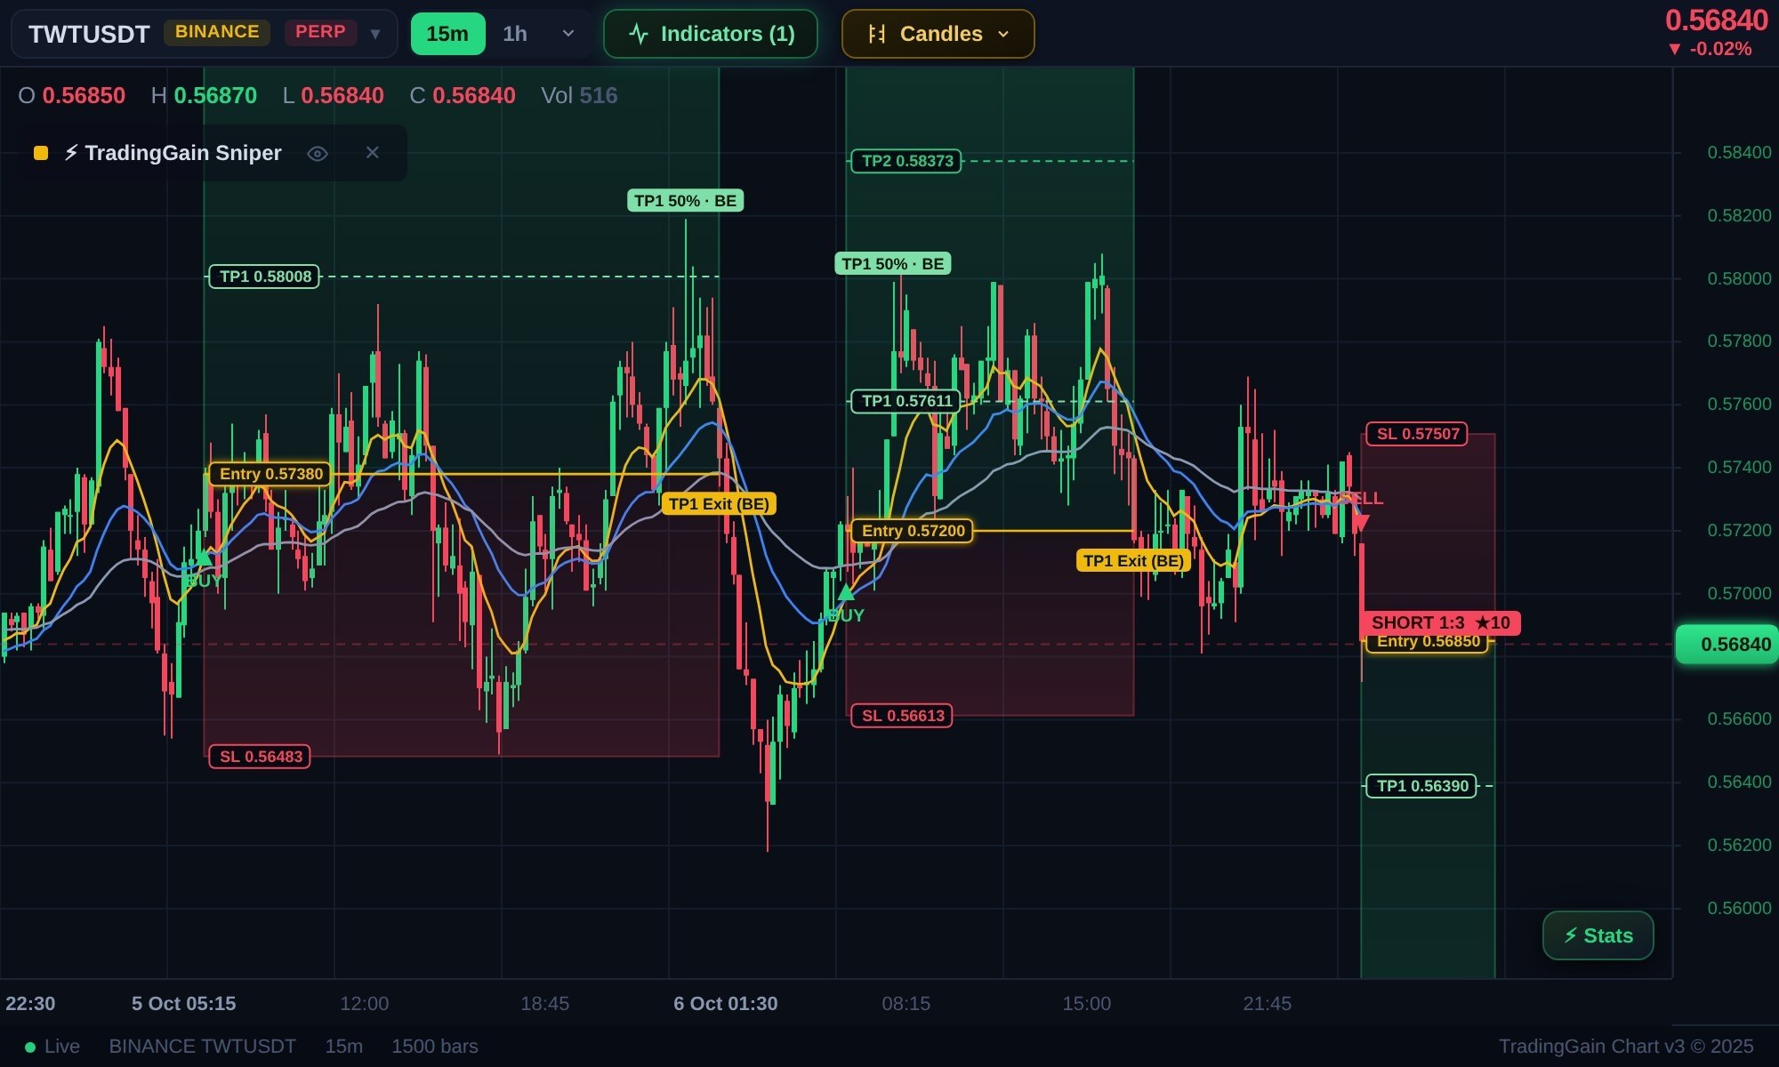Open the Indicators (1) panel
Image resolution: width=1779 pixels, height=1067 pixels.
click(711, 34)
